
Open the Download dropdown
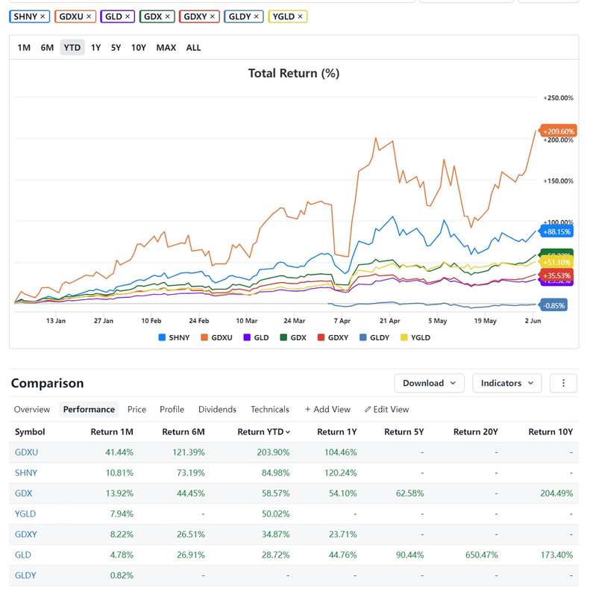point(430,383)
